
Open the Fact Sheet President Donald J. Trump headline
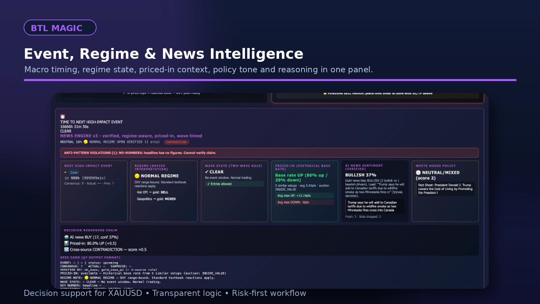pos(445,189)
